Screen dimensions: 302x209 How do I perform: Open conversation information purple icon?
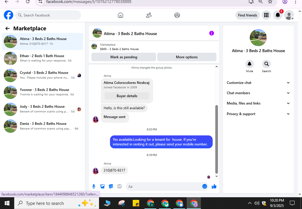tap(211, 33)
